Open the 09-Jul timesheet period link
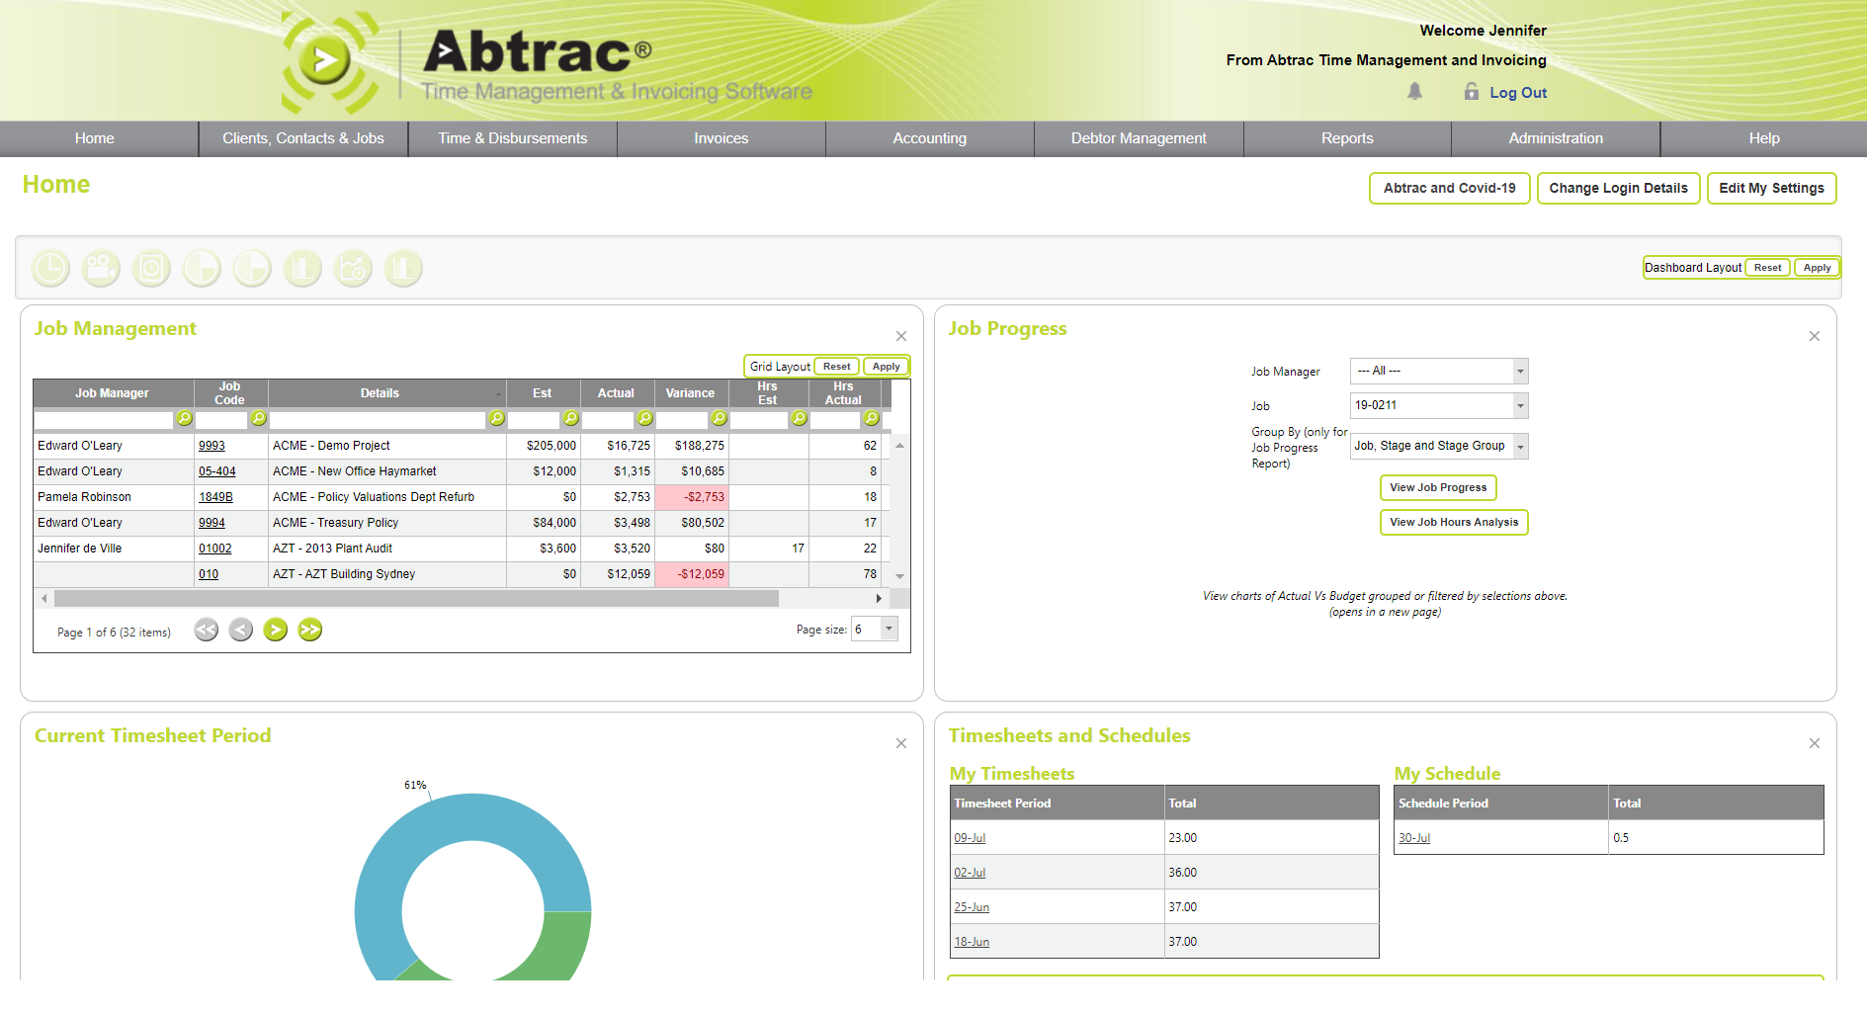1867x1015 pixels. (x=971, y=837)
